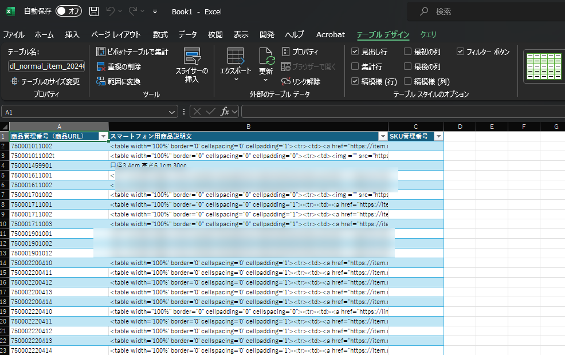Open the Name Box dropdown arrow

[172, 112]
